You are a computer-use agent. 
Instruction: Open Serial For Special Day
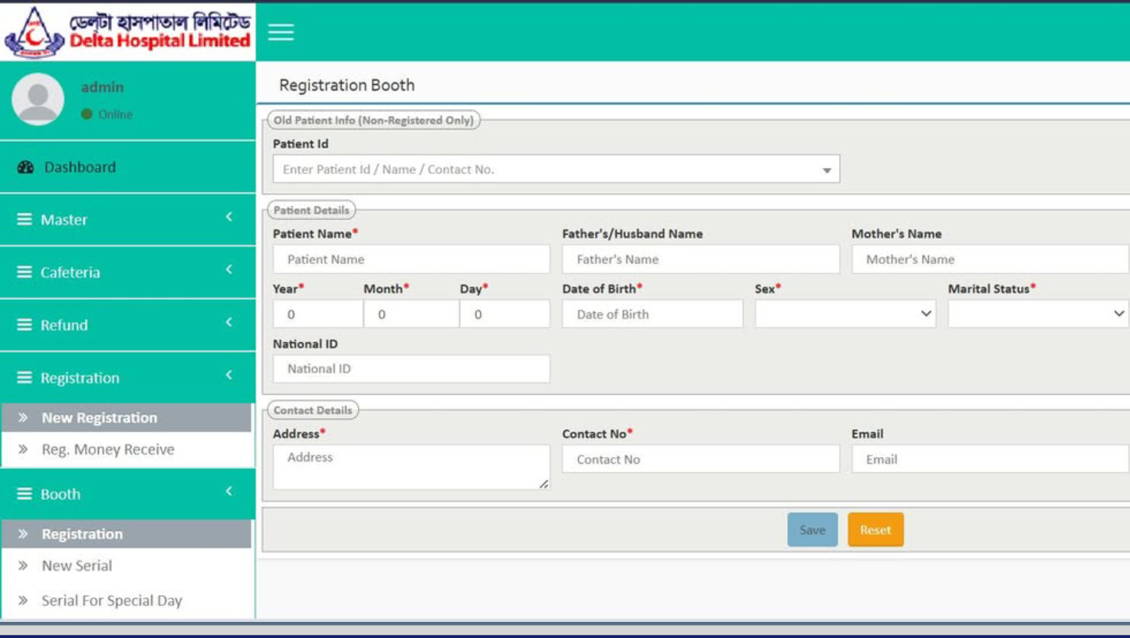pos(111,600)
